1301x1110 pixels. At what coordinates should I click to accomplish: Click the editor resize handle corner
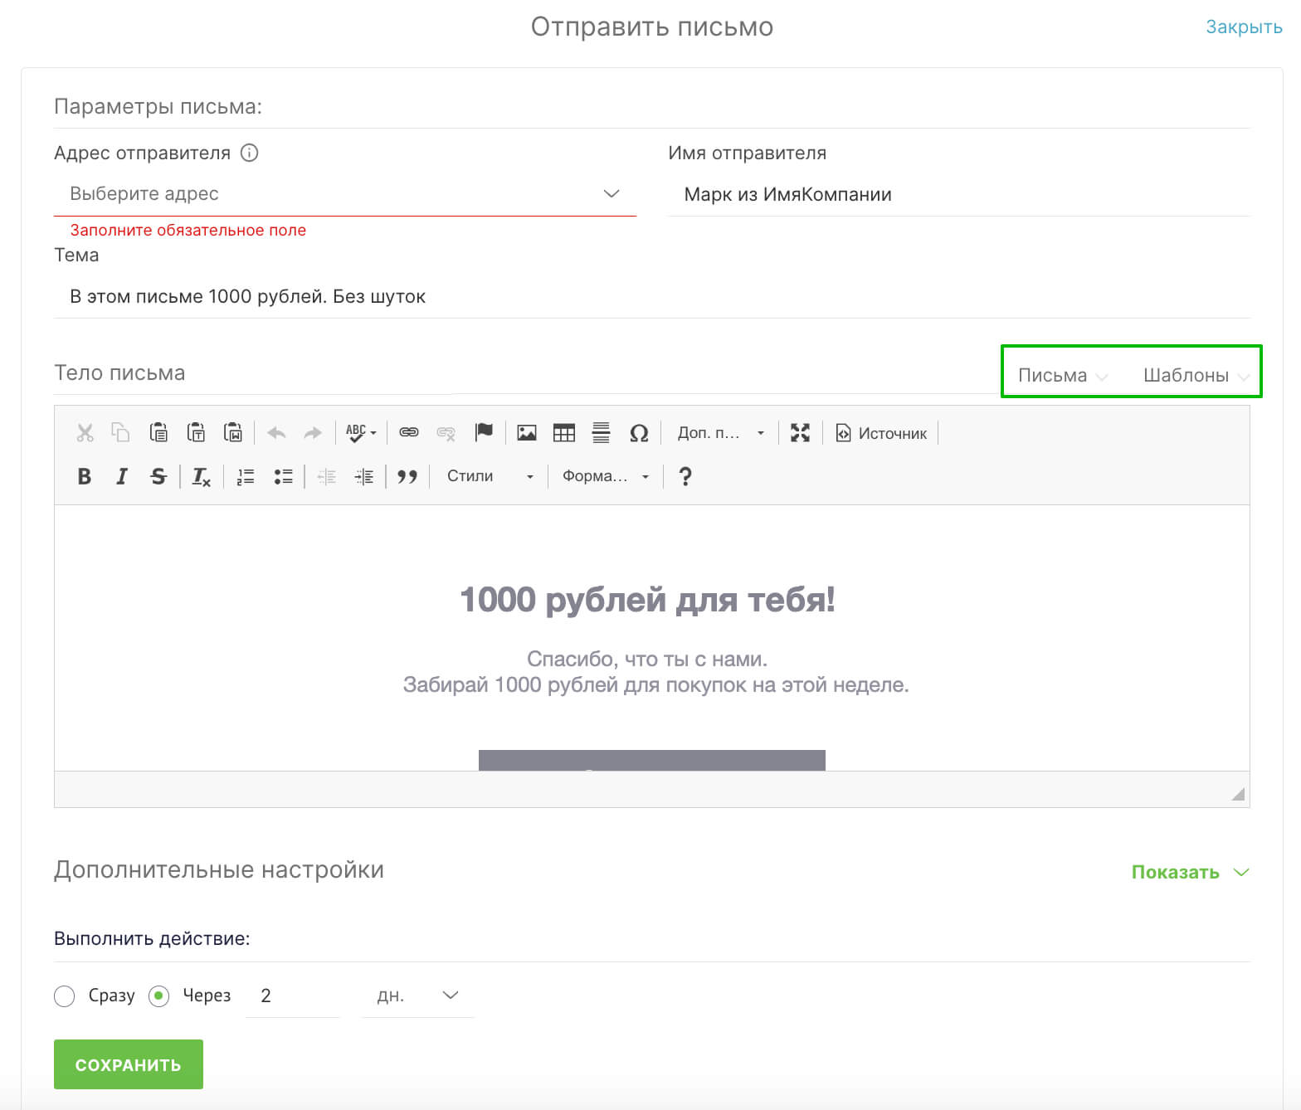pos(1238,794)
